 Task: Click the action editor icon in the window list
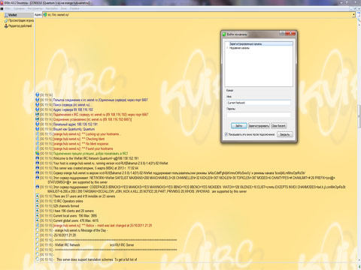coord(6,25)
